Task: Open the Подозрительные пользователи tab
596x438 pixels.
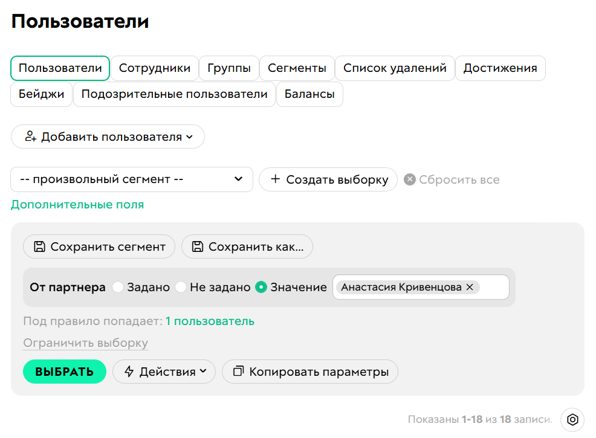Action: pyautogui.click(x=174, y=94)
